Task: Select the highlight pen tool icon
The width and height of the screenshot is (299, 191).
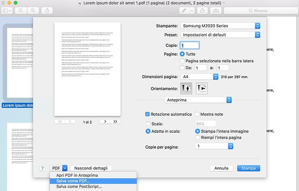Action: [x=184, y=11]
